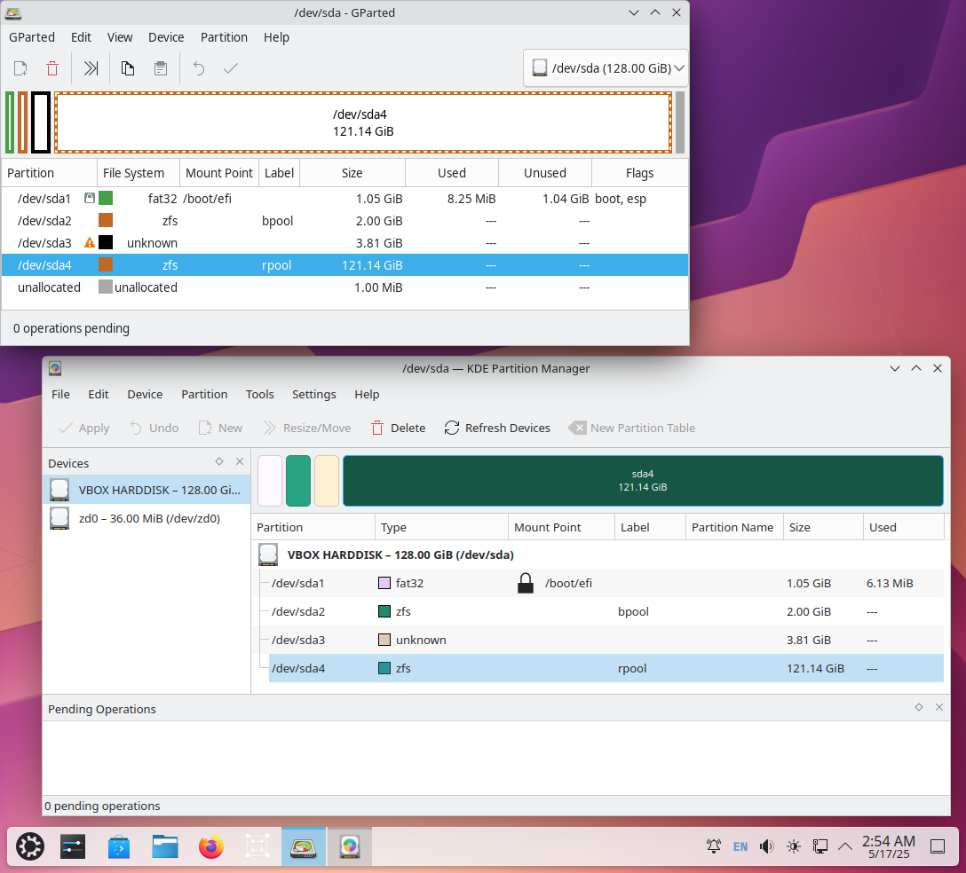Float the Devices panel with its diamond icon
966x873 pixels.
pos(219,461)
